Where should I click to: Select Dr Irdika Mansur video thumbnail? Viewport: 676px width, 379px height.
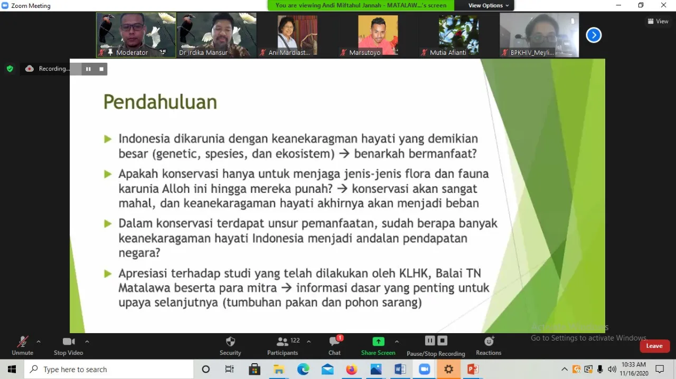pyautogui.click(x=217, y=35)
